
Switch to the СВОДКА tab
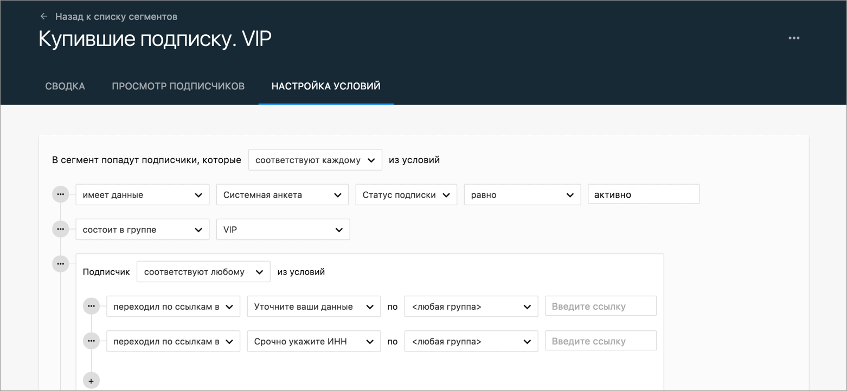(65, 86)
